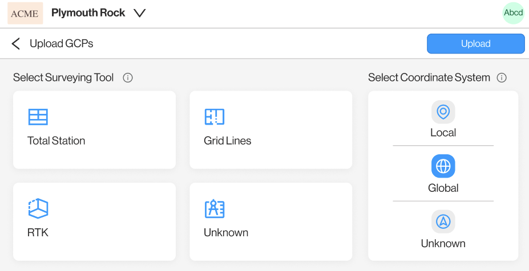Choose the Grid Lines card label

227,141
